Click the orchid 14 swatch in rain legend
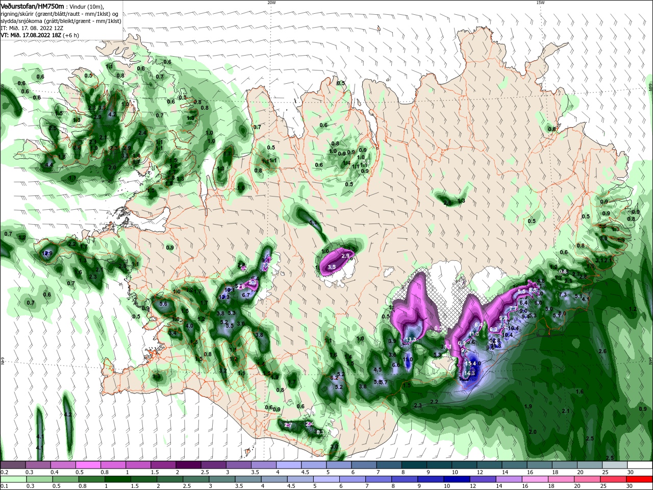Image resolution: width=653 pixels, height=490 pixels. pos(509,479)
